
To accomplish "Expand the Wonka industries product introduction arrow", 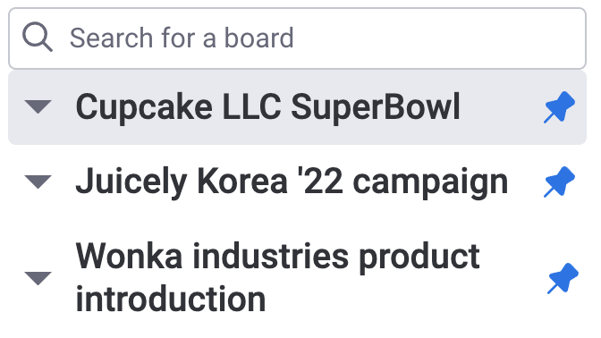I will pos(38,278).
